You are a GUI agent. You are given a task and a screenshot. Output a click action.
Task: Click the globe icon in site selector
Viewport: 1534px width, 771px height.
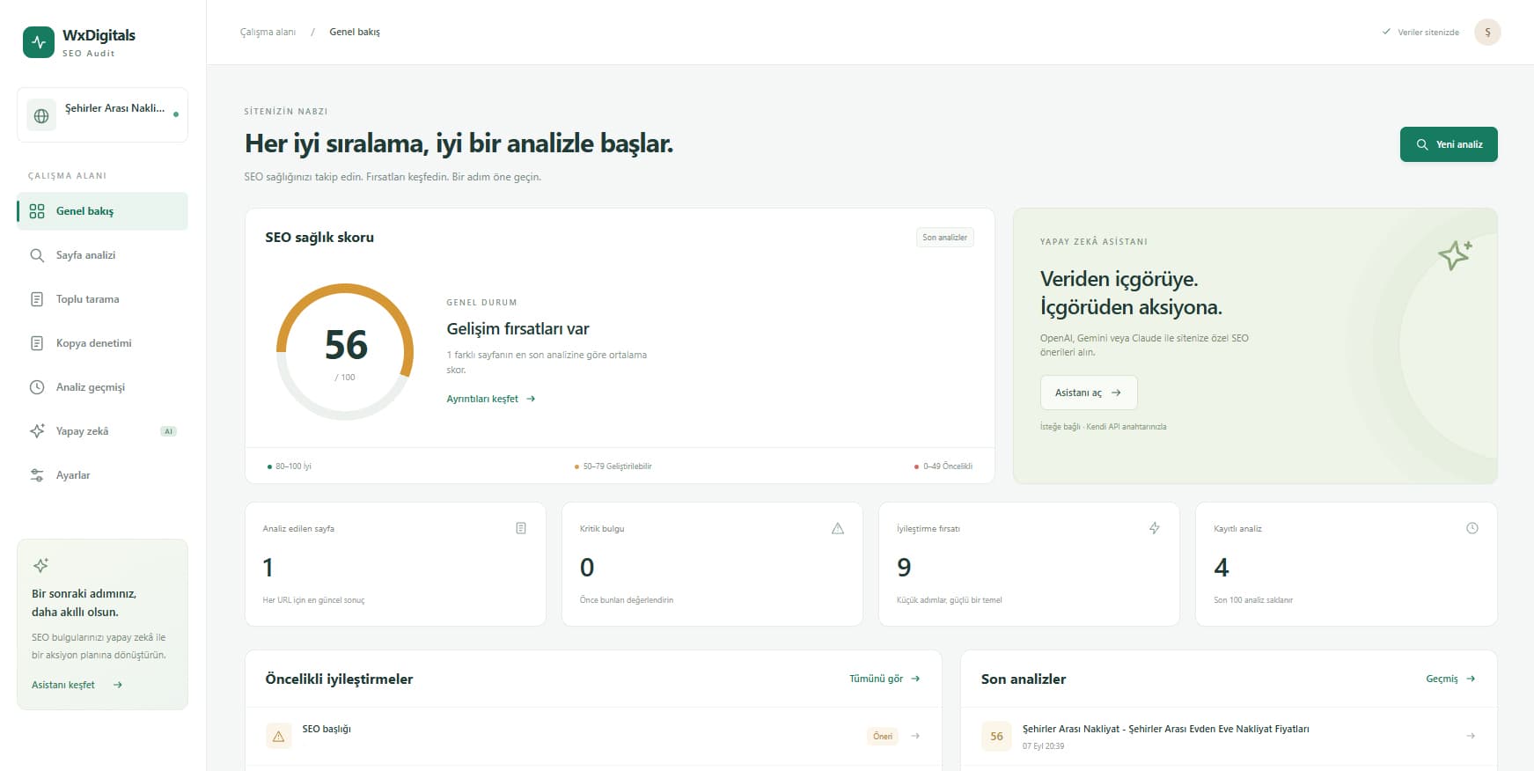(x=41, y=115)
